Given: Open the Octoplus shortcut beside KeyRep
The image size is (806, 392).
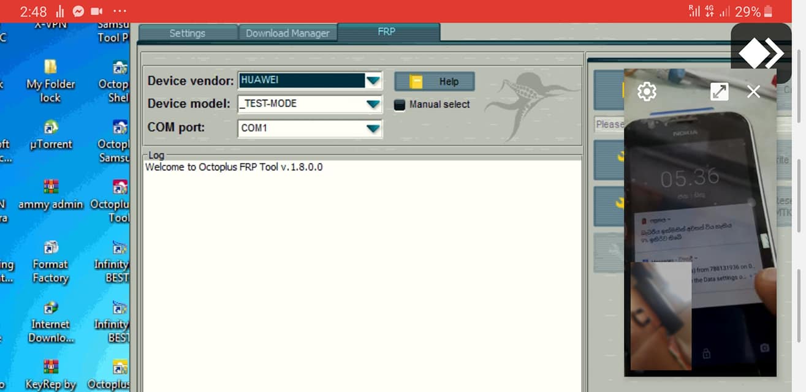Looking at the screenshot, I should click(110, 375).
